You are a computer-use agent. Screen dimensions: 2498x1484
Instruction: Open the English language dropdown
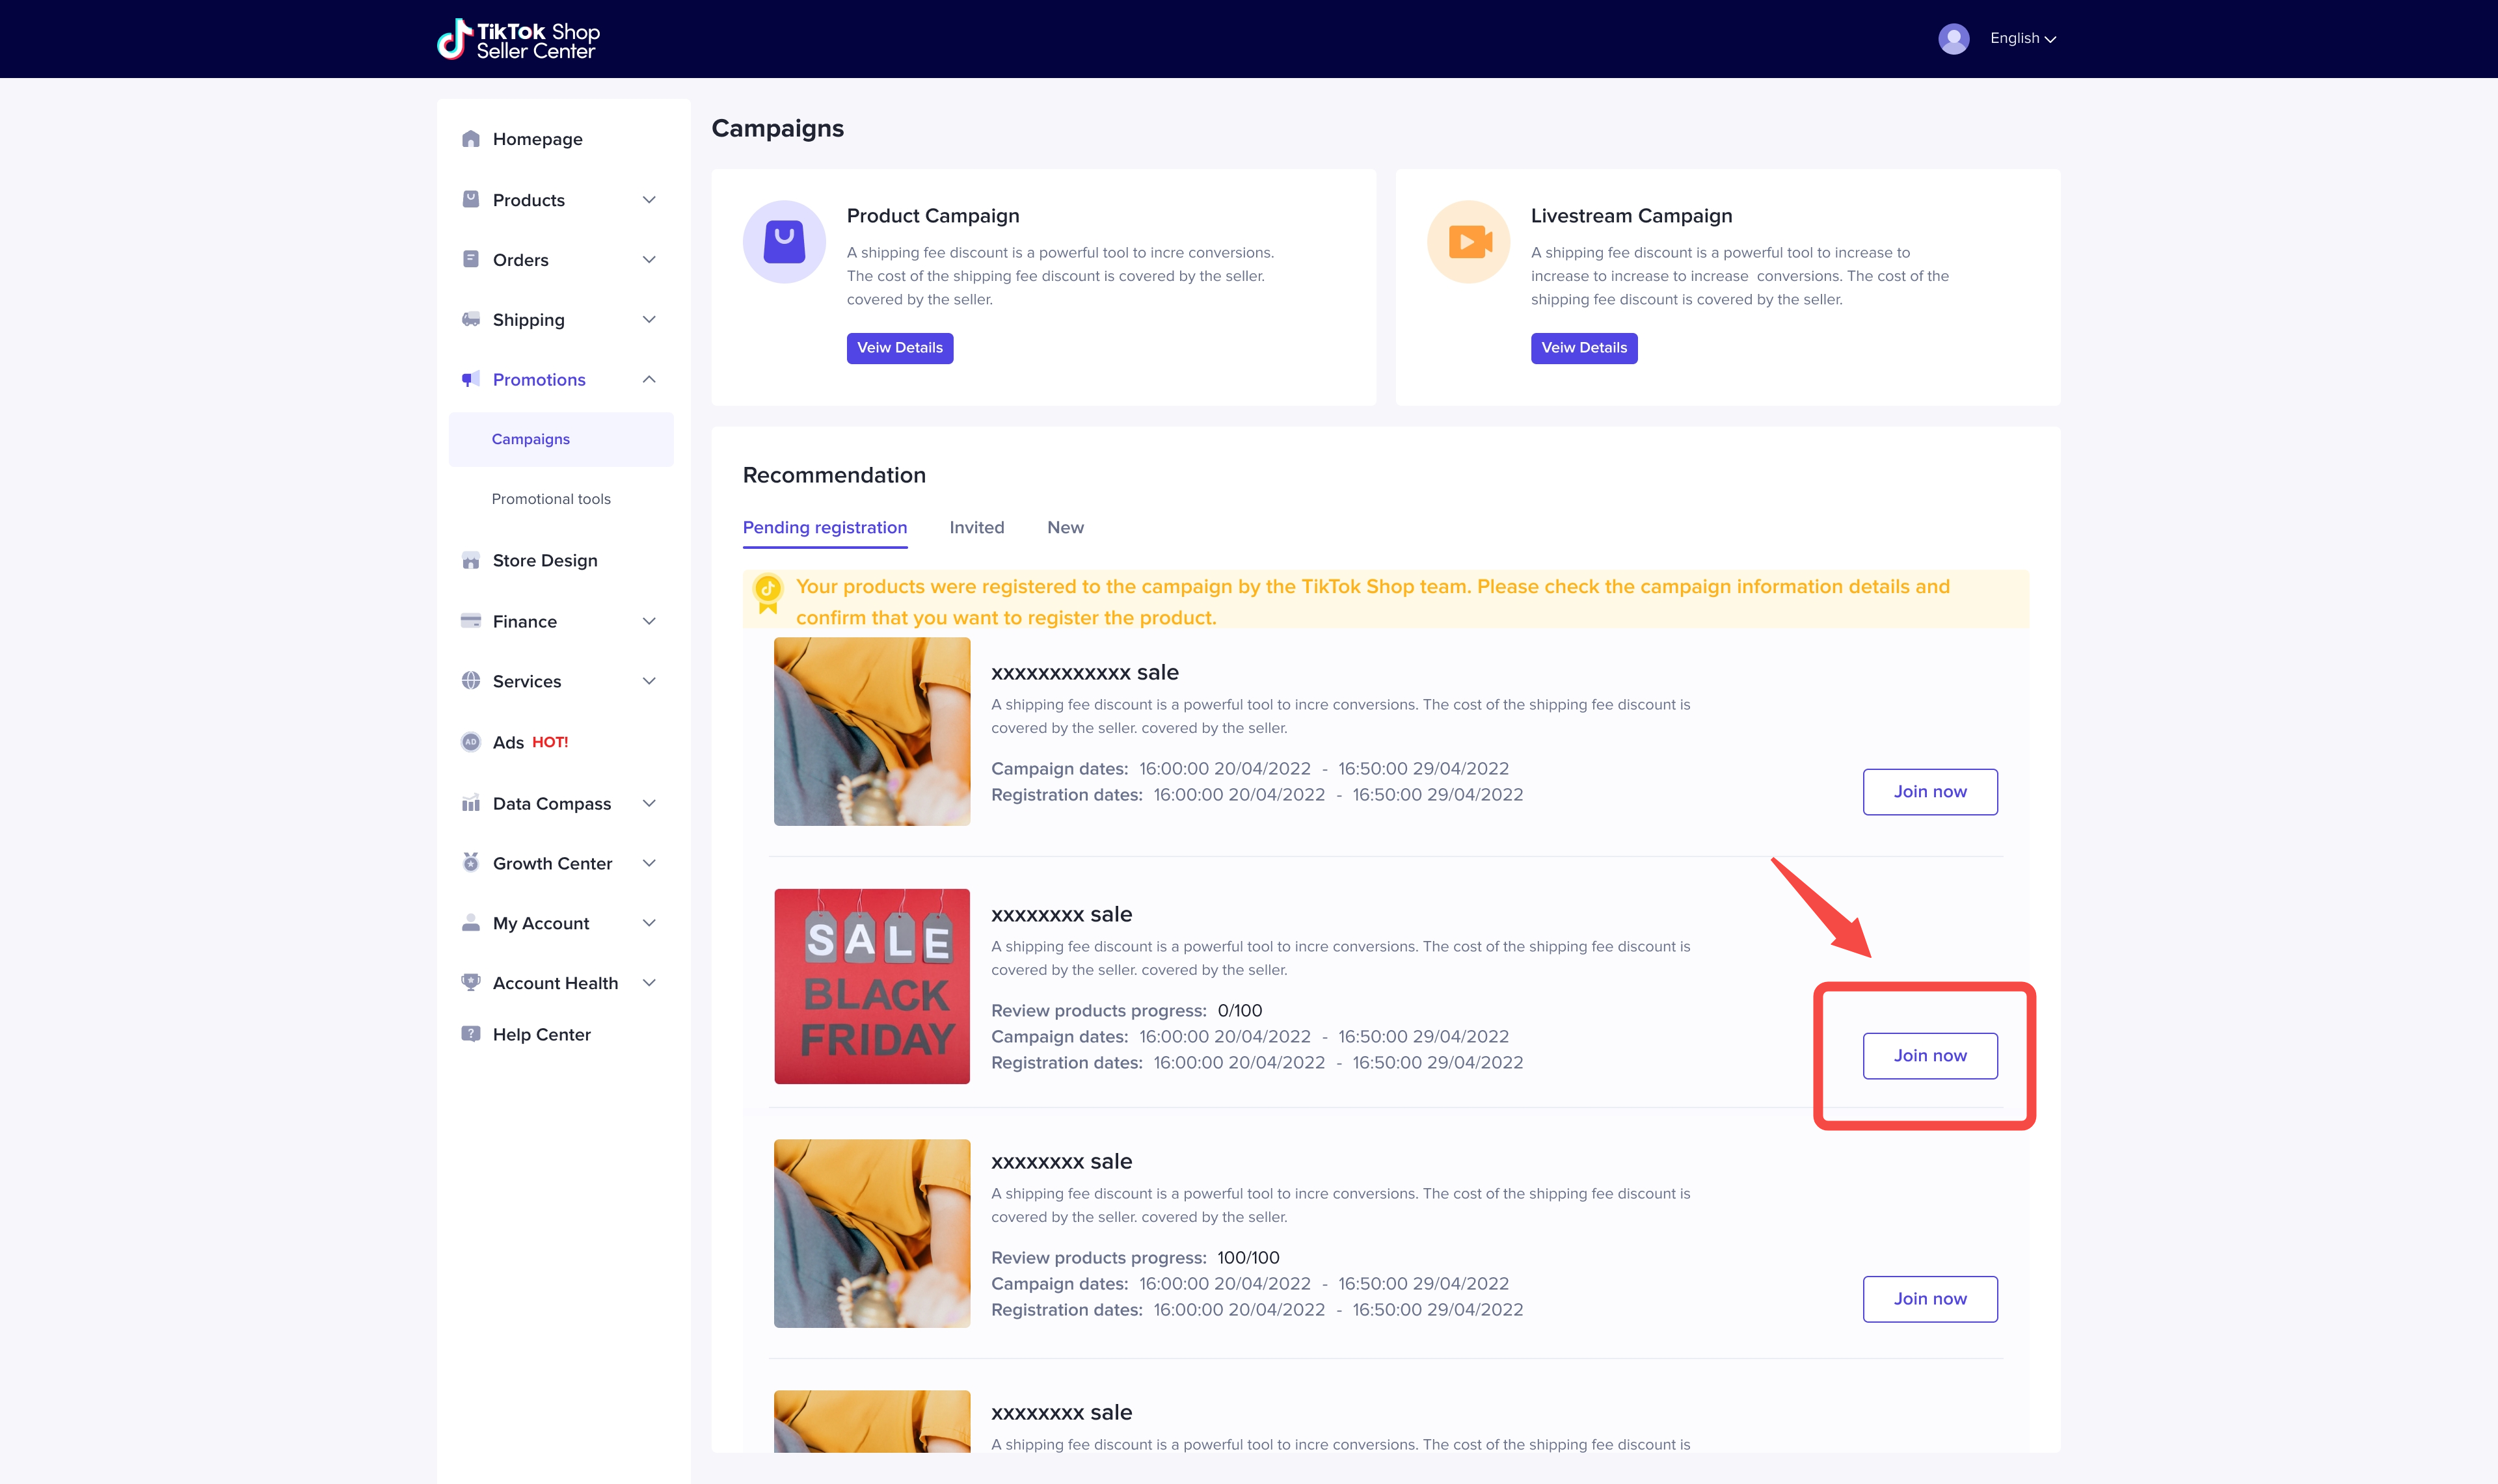[x=2022, y=38]
